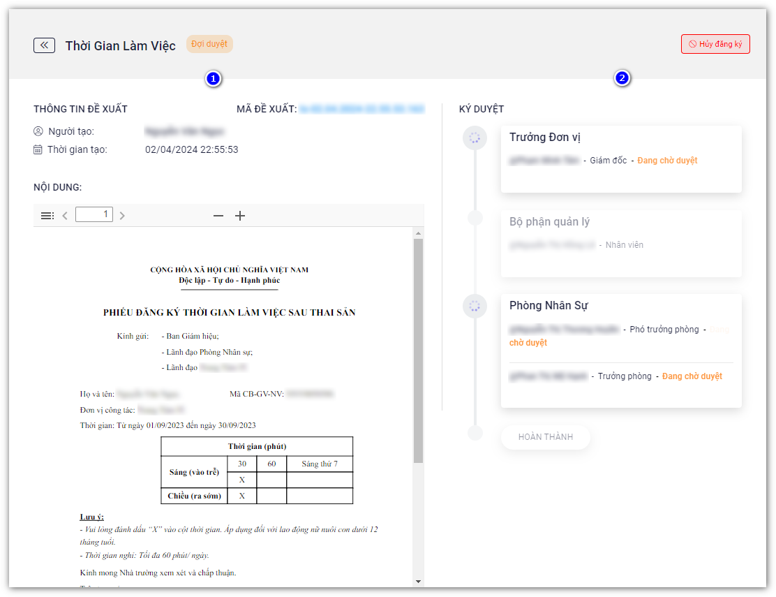Click the Trưởng Đơn vị loading status icon
The image size is (776, 597).
point(475,138)
